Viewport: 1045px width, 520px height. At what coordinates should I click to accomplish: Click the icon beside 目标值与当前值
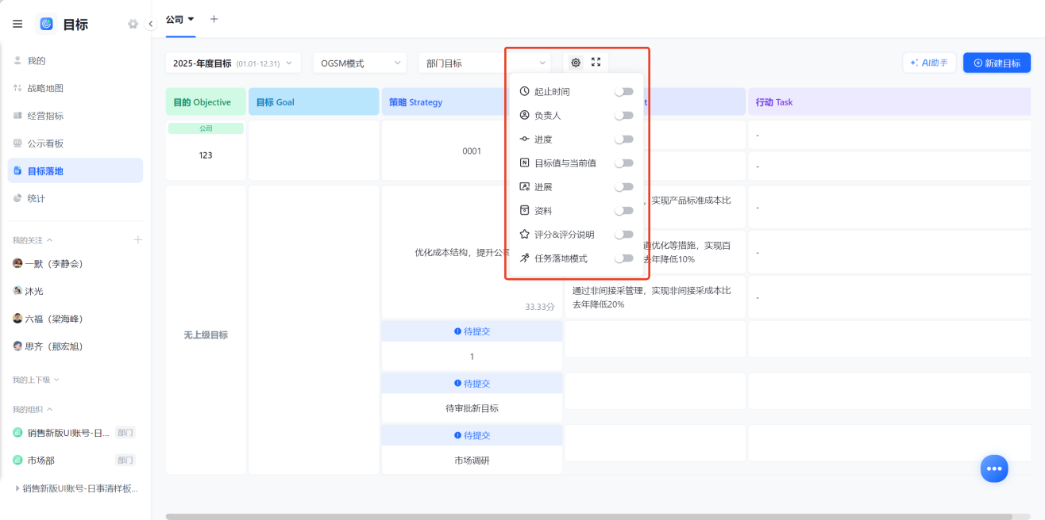(x=524, y=162)
